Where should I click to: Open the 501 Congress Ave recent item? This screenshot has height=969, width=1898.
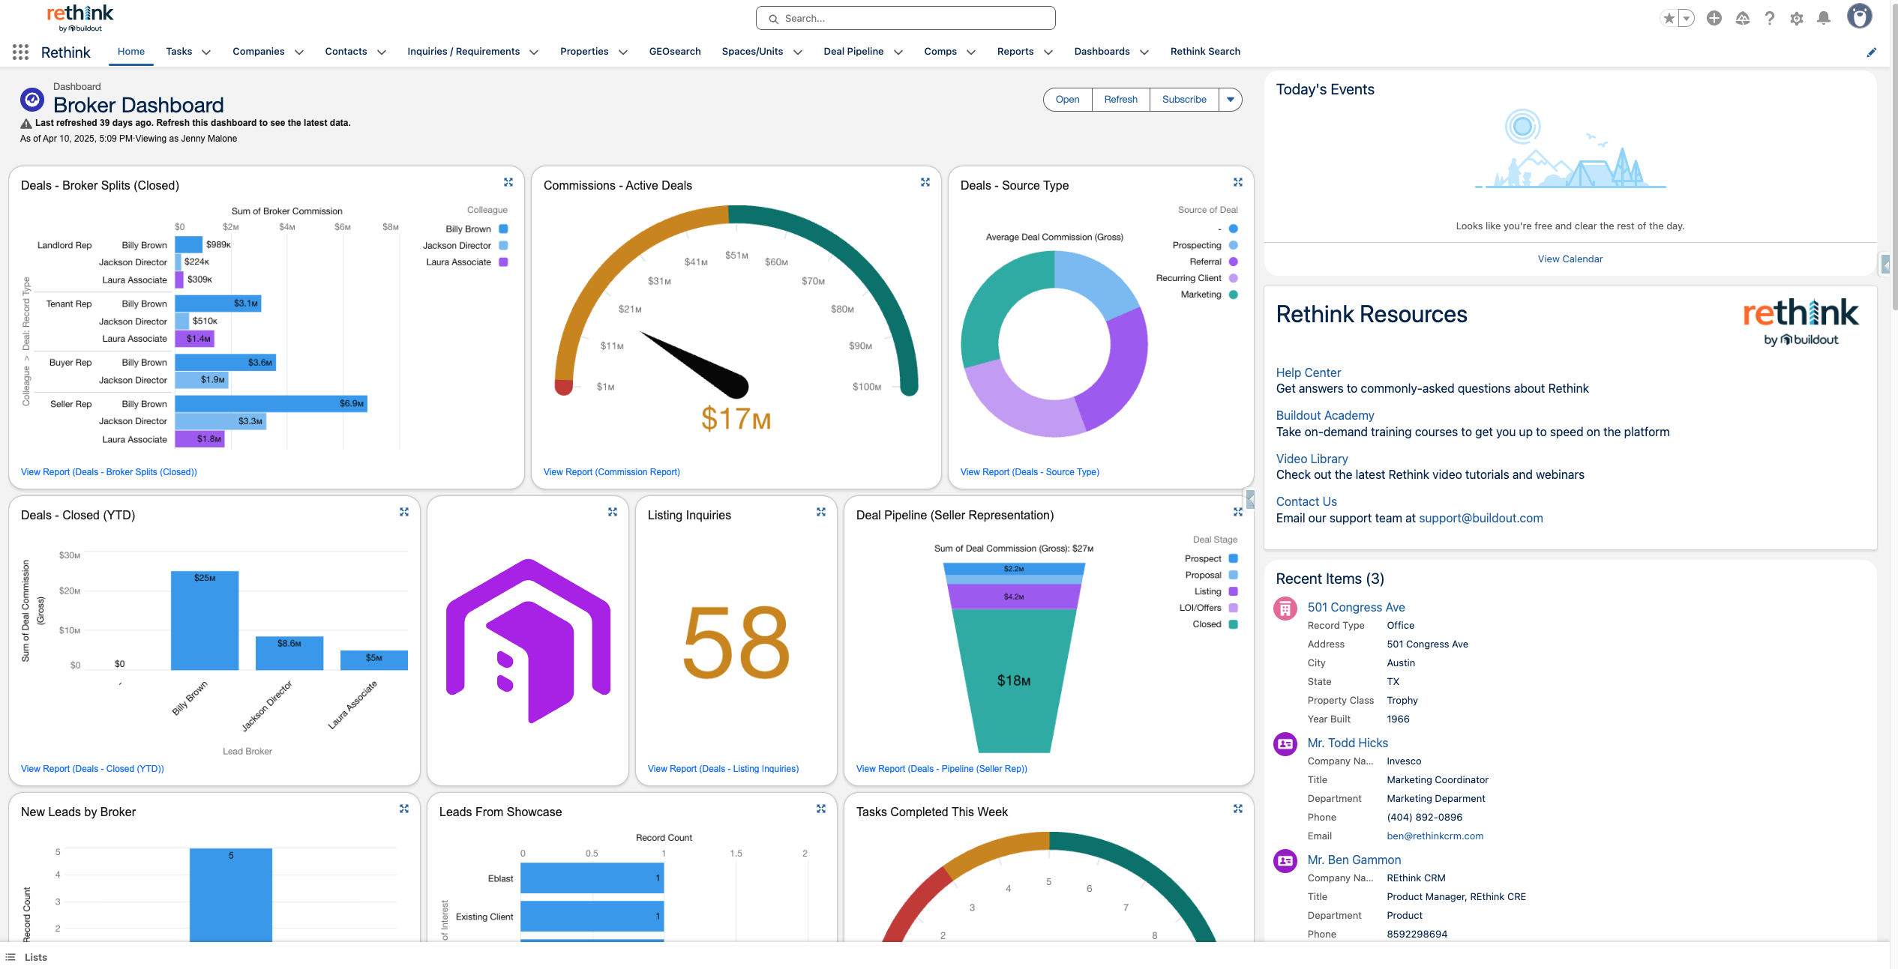tap(1356, 607)
